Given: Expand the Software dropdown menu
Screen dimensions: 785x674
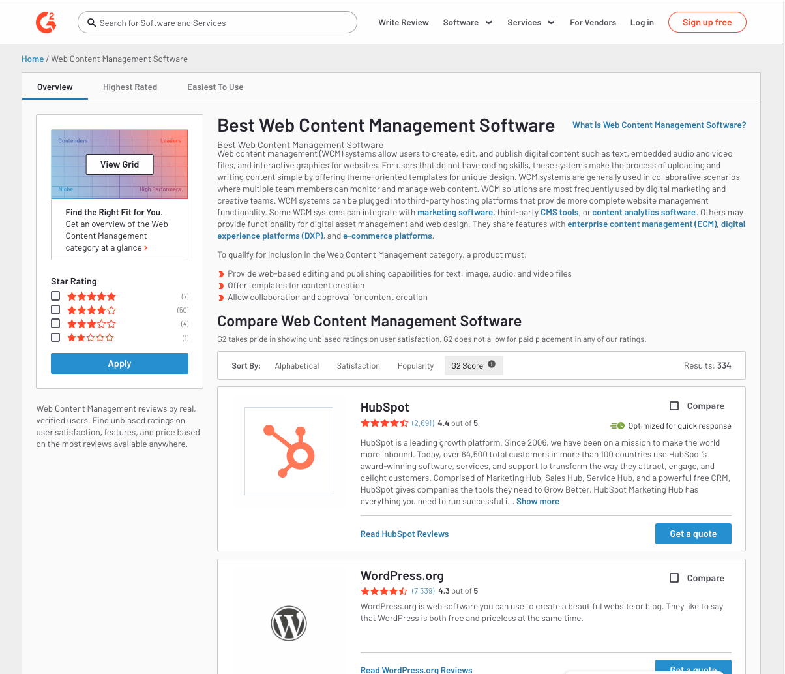Looking at the screenshot, I should click(x=467, y=22).
